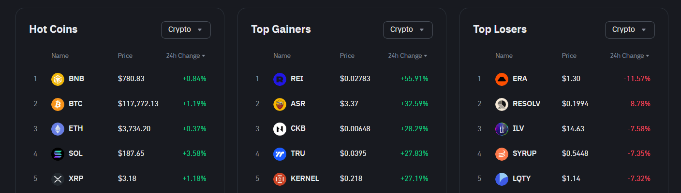Sort Top Losers by 24h Change
The image size is (681, 193).
click(630, 56)
